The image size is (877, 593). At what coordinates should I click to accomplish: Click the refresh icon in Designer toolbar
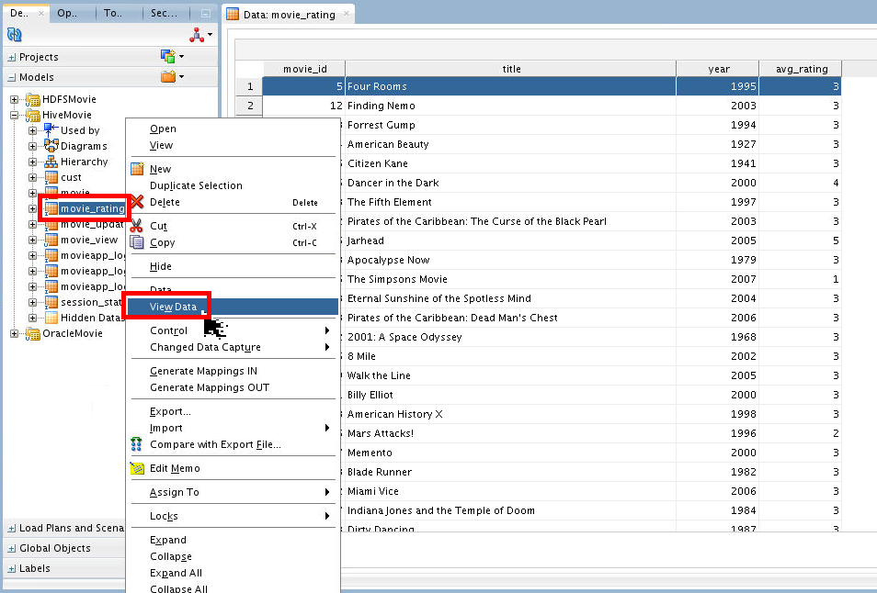pyautogui.click(x=14, y=35)
